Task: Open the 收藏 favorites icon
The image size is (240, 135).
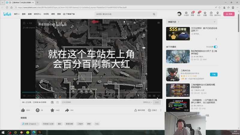Action: coord(205,14)
